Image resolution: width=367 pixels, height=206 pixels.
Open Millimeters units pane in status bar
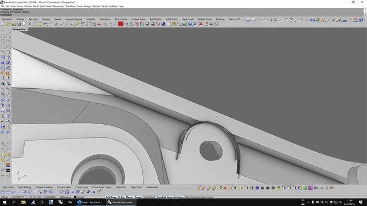click(x=65, y=197)
